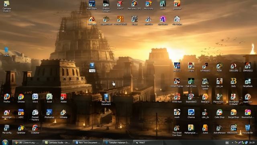Launch the PlantsVsZombies shortcut
Viewport: 257px width, 145px height.
[x=219, y=98]
